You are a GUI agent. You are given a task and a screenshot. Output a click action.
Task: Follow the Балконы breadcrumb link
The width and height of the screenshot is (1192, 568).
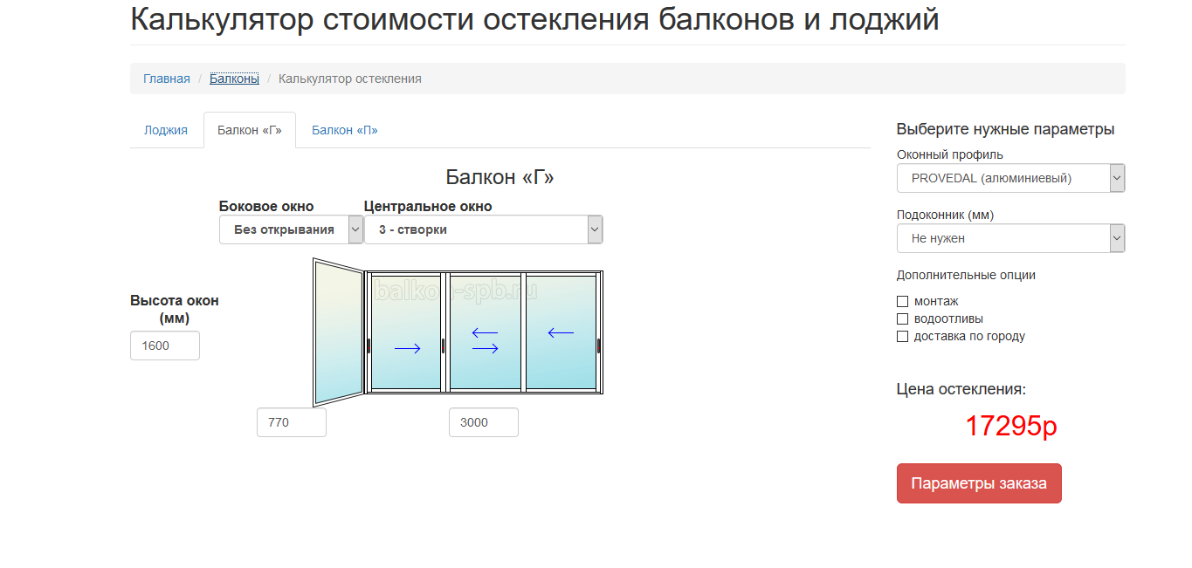pyautogui.click(x=234, y=78)
